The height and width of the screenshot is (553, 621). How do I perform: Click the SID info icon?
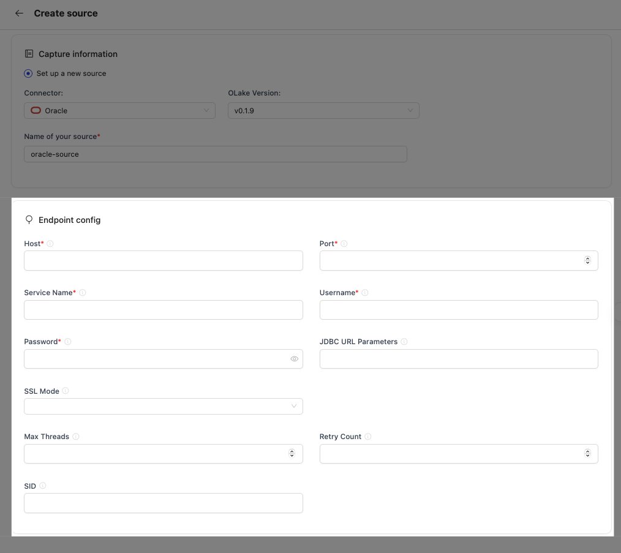coord(43,486)
